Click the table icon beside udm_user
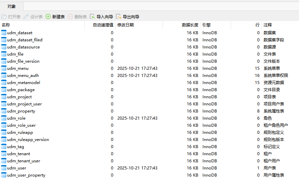This screenshot has height=182, width=299. coord(4,168)
